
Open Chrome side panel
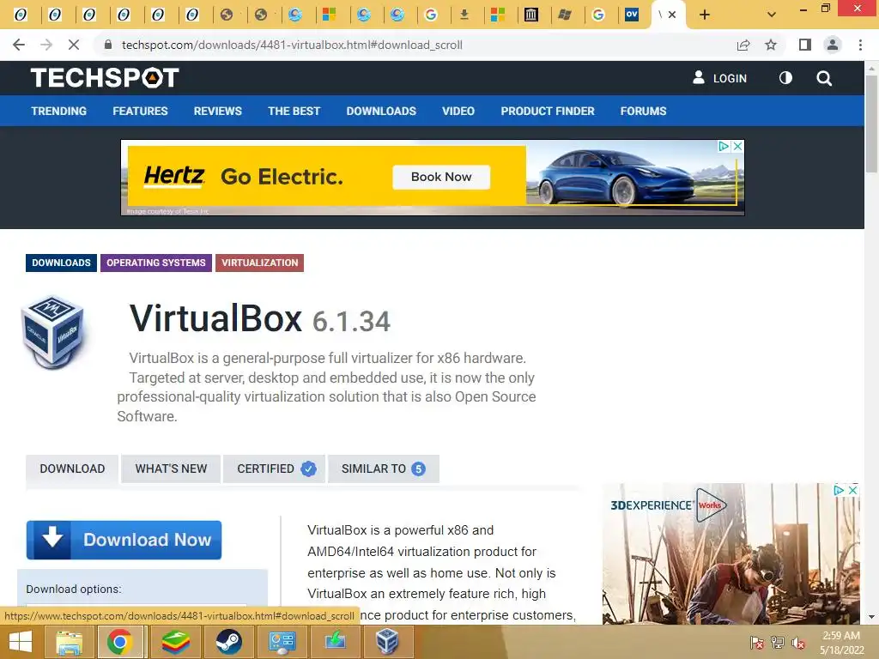(805, 45)
